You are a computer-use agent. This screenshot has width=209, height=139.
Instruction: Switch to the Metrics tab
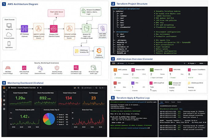[x=167, y=102]
